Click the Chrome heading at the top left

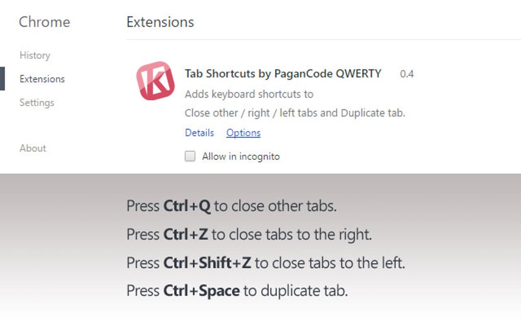click(x=44, y=22)
